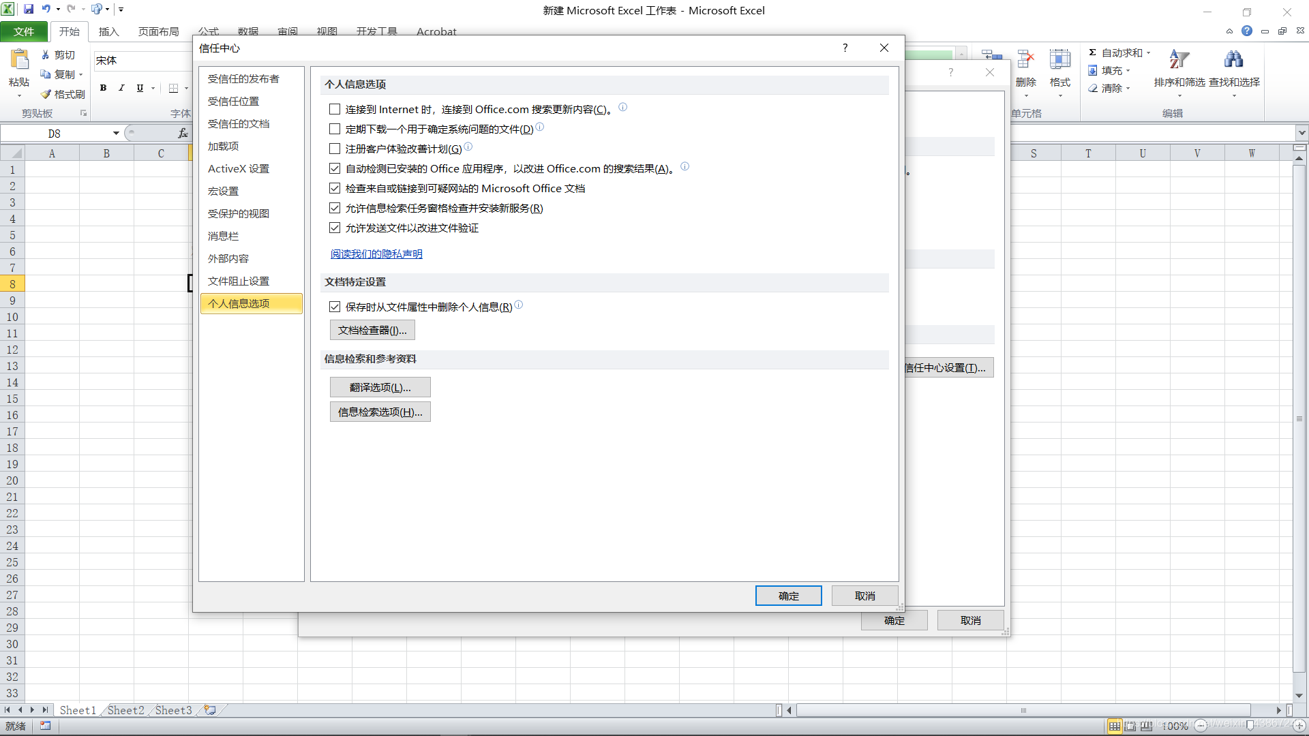
Task: Click the Translation Options button
Action: click(380, 387)
